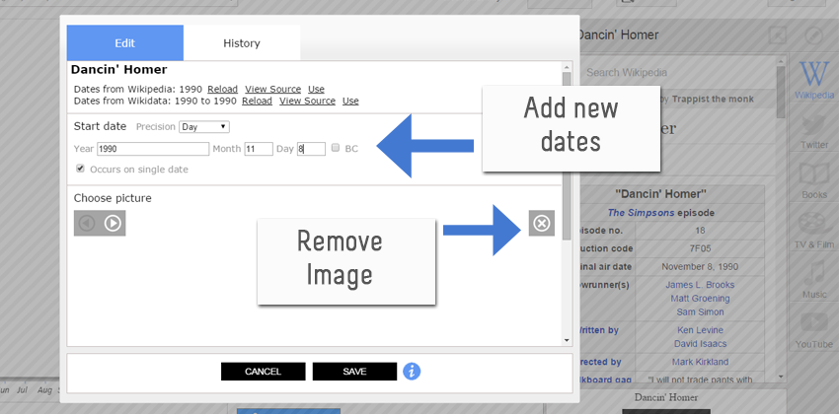Enable the BC checkbox
The image size is (839, 414).
point(336,148)
